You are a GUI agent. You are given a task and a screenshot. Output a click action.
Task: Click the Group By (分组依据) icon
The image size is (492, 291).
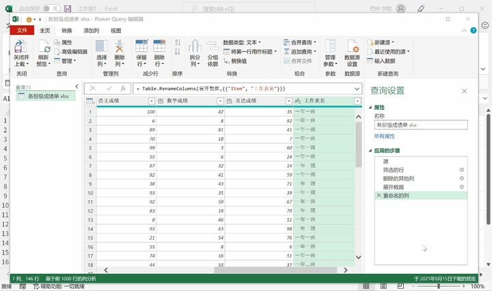pos(213,46)
